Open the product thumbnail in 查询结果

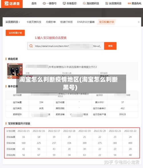click(x=15, y=71)
